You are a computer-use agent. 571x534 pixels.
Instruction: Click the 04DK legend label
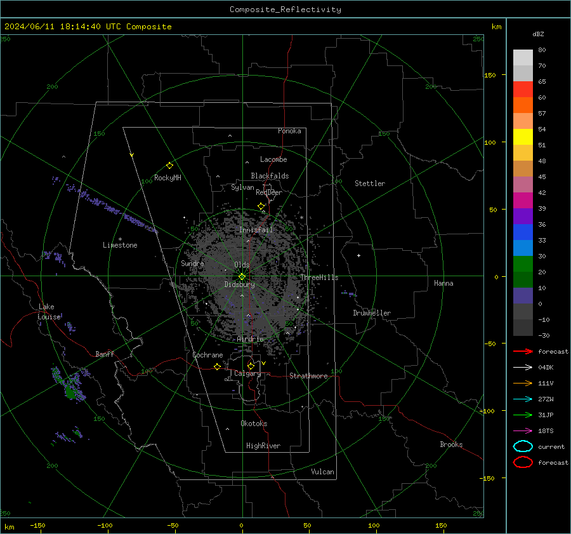click(546, 367)
